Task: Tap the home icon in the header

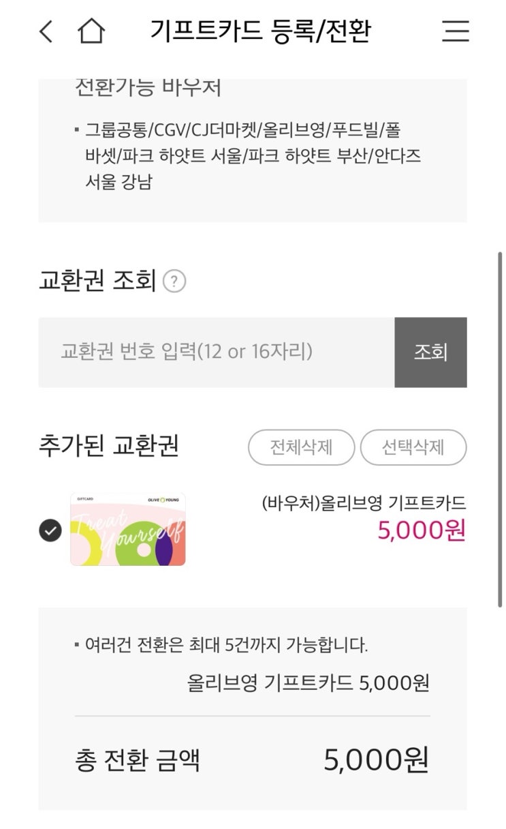Action: pos(91,31)
